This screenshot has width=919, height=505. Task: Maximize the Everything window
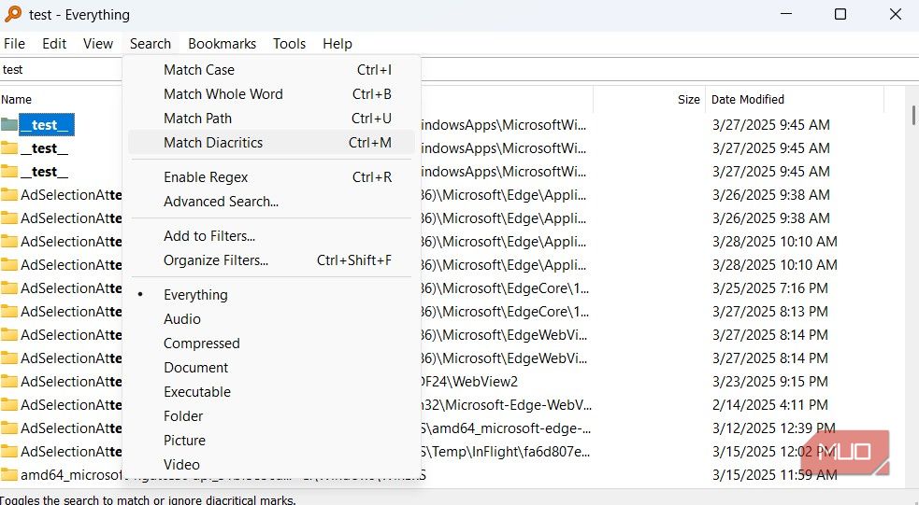(840, 14)
